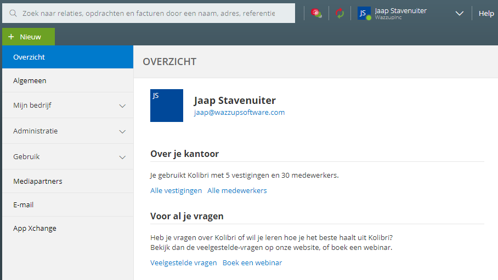Open the Help menu
The height and width of the screenshot is (280, 498).
tap(486, 13)
